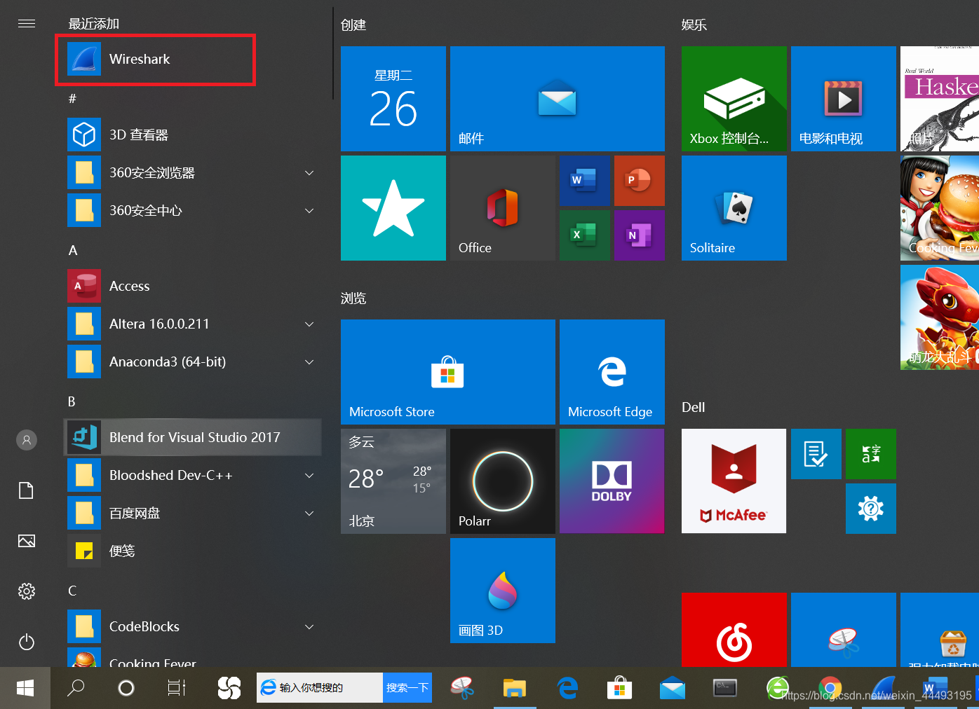The image size is (979, 709).
Task: Click the # section header
Action: coord(72,99)
